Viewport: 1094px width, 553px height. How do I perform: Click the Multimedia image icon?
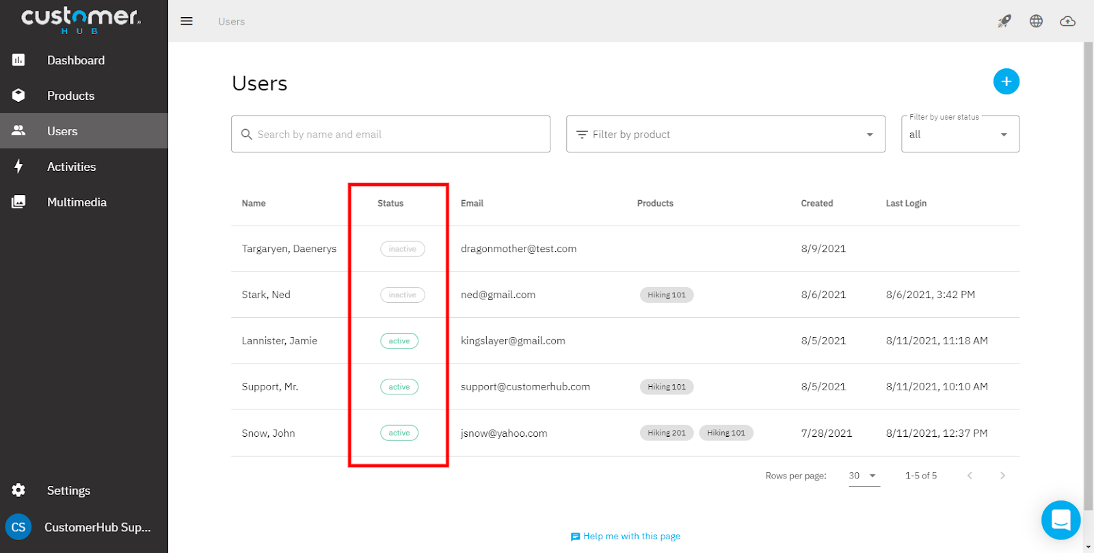18,202
